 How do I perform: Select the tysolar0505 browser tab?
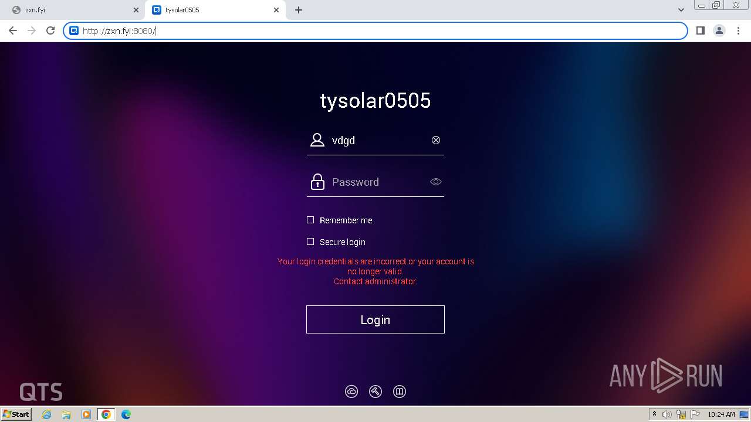pyautogui.click(x=215, y=10)
